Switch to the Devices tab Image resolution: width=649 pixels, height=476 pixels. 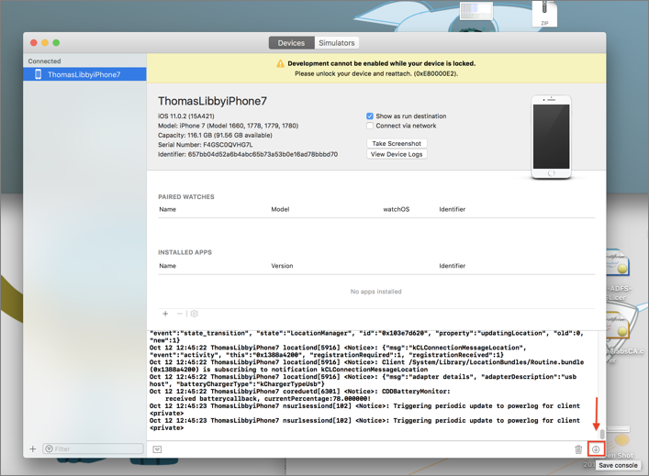[291, 43]
